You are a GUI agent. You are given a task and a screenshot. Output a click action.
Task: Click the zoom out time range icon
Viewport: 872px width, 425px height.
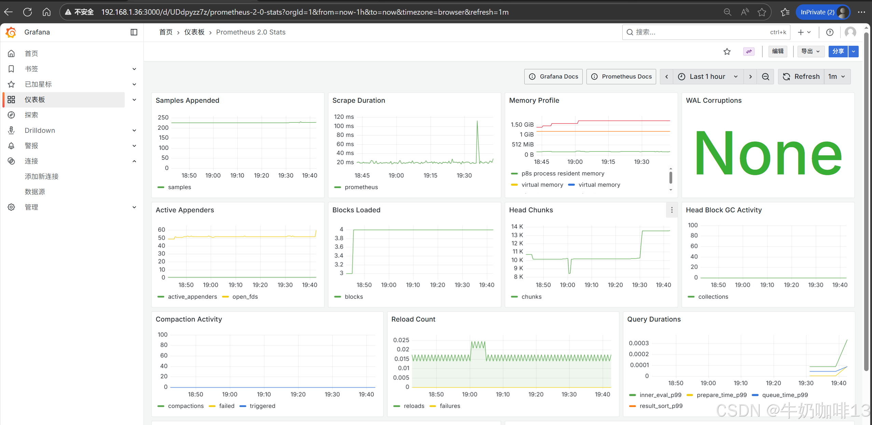coord(765,76)
